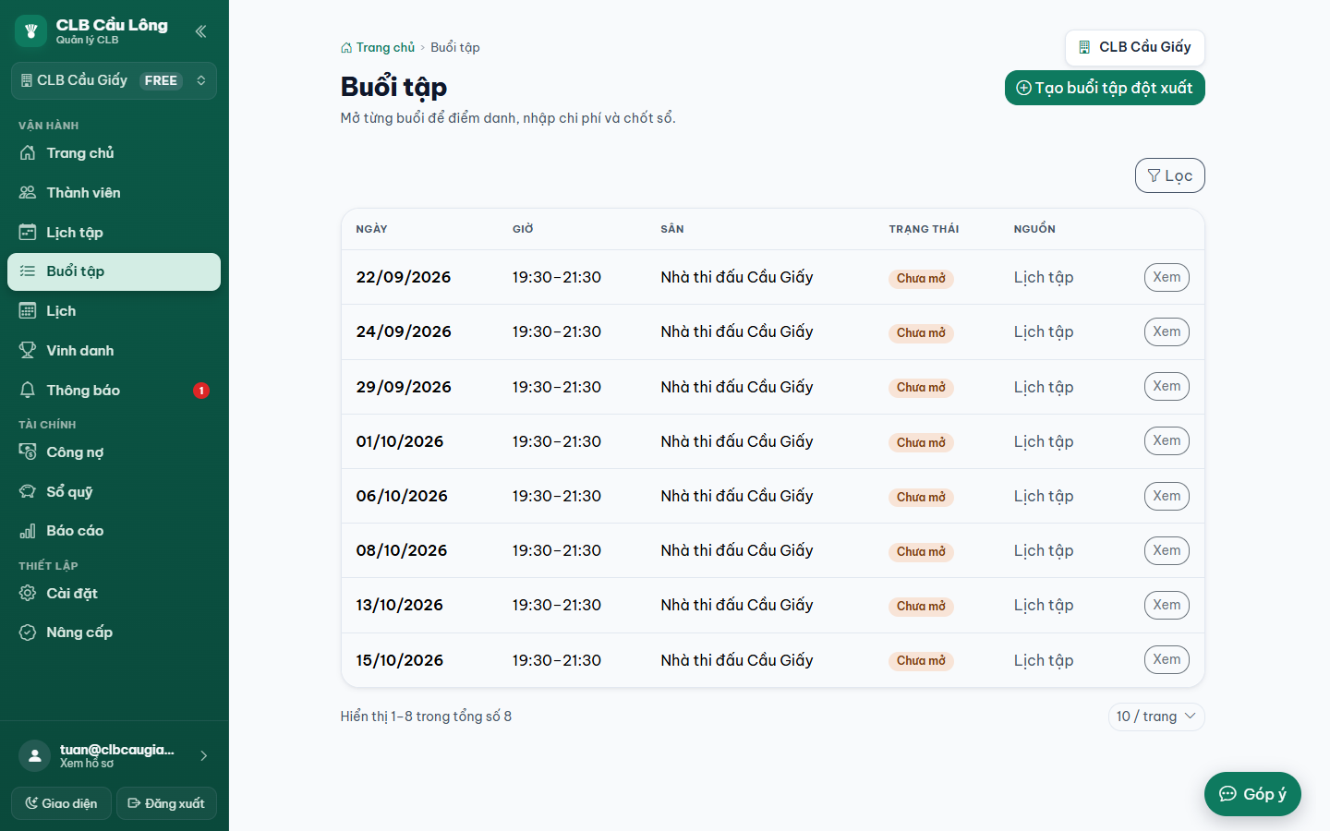The image size is (1330, 831).
Task: Click Xem for the 08/10/2026 session
Action: click(x=1167, y=550)
